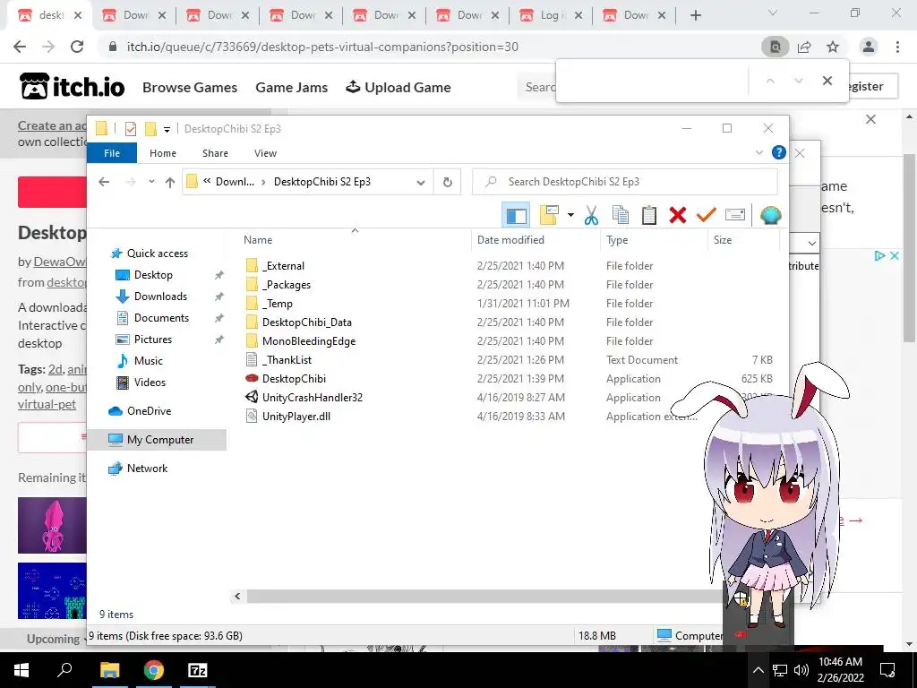The height and width of the screenshot is (688, 917).
Task: Open dropdown arrow beside folder options icon
Action: [x=570, y=215]
